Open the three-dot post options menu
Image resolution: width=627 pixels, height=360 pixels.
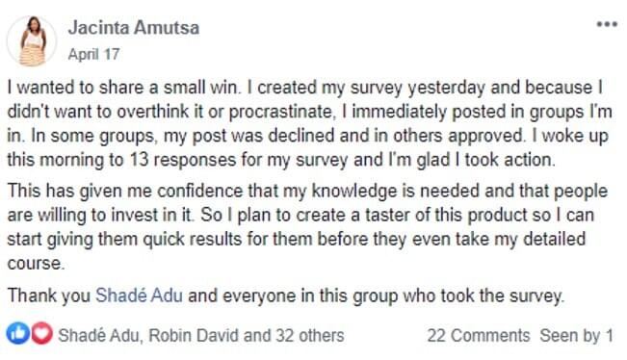tap(607, 24)
